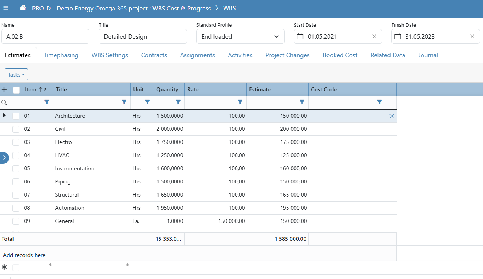
Task: Click the HVAC title cell
Action: pos(92,155)
